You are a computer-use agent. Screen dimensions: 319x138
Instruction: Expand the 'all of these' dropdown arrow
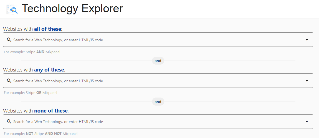(x=307, y=40)
